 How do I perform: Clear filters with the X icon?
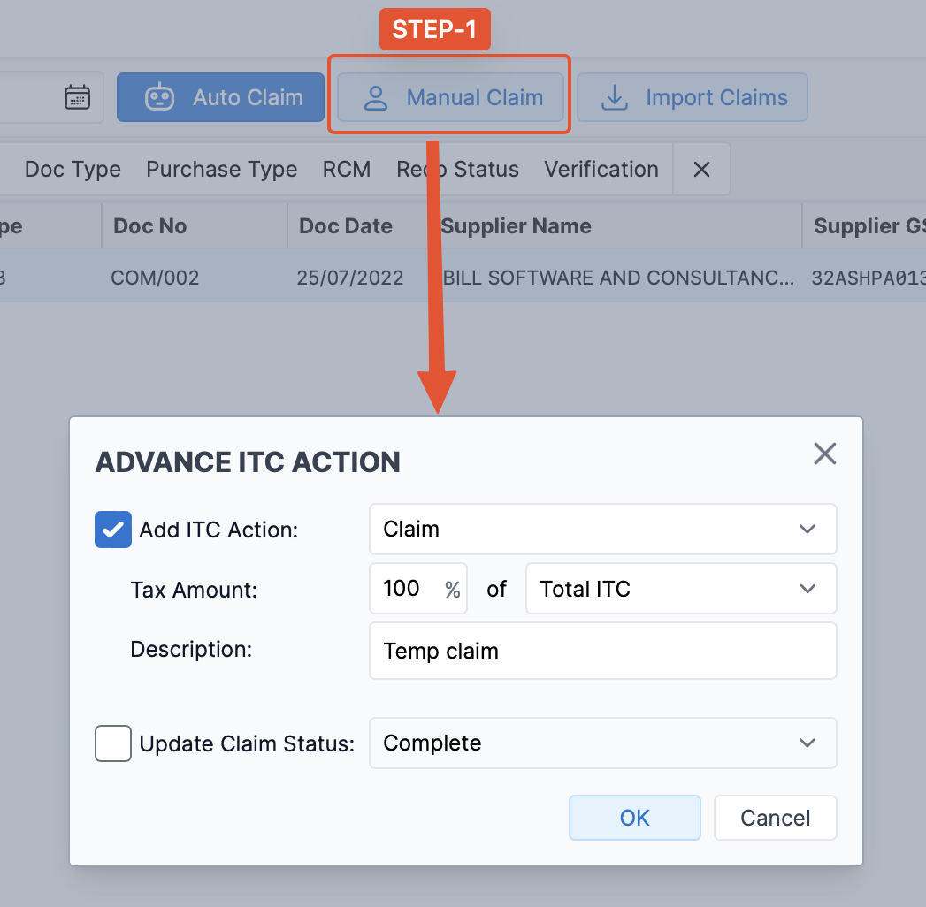[701, 170]
